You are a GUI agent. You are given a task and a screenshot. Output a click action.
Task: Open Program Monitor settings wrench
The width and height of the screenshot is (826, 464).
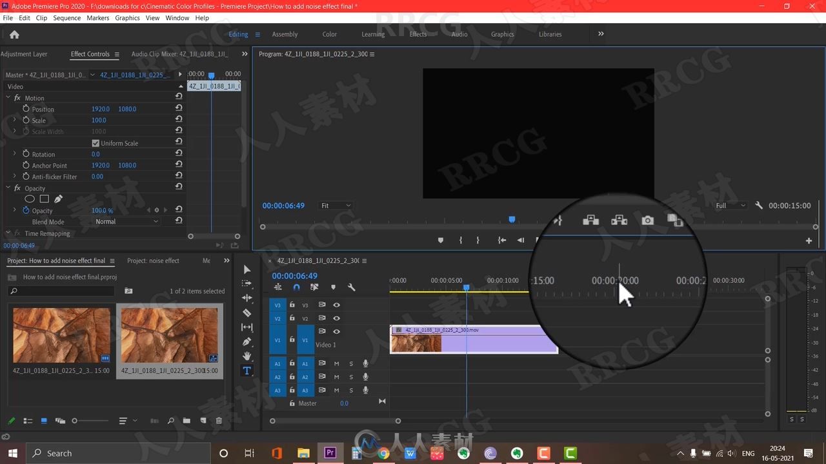(x=759, y=206)
